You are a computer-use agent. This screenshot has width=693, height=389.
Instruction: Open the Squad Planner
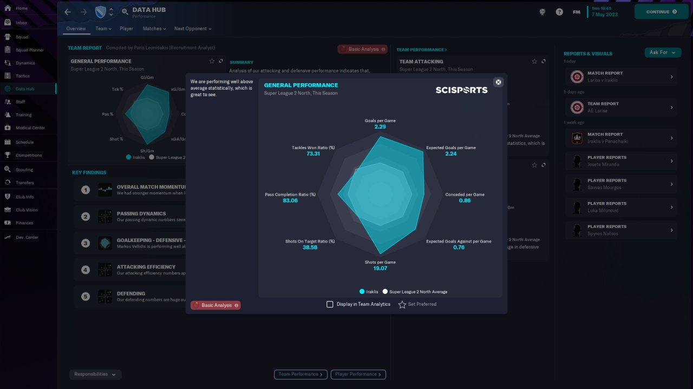tap(28, 50)
